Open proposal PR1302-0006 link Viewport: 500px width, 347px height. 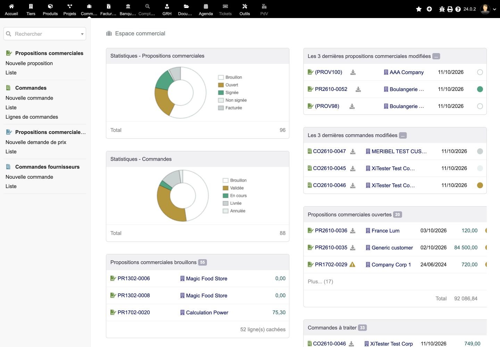pos(134,278)
